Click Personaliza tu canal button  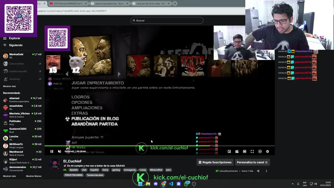[x=252, y=162]
